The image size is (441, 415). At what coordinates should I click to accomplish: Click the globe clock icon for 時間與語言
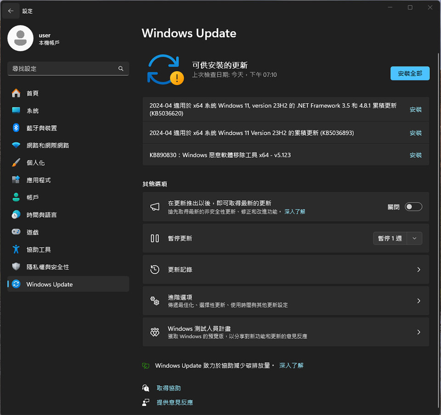16,215
